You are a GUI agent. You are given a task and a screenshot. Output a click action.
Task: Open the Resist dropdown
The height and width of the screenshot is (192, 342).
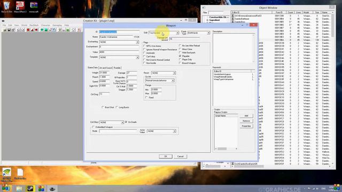pyautogui.click(x=164, y=73)
